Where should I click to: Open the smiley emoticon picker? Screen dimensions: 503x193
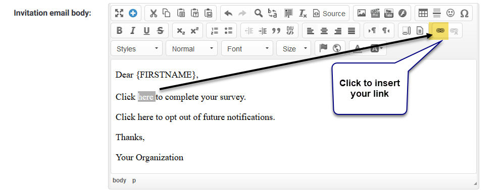pos(450,13)
